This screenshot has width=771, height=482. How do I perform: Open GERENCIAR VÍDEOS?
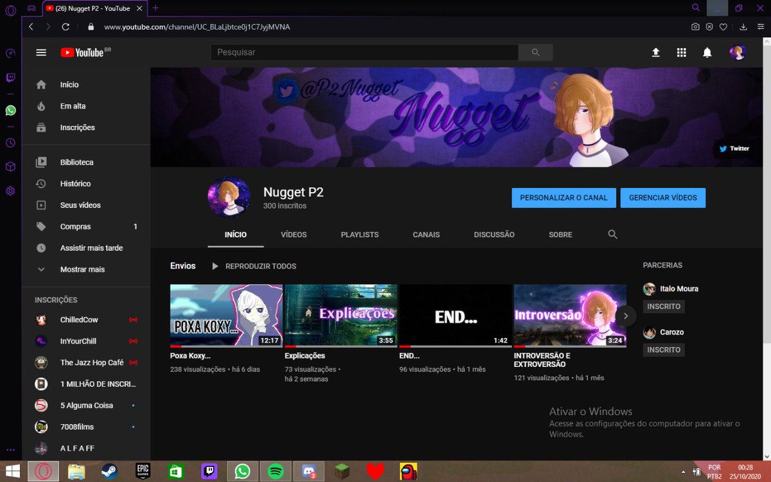point(663,198)
